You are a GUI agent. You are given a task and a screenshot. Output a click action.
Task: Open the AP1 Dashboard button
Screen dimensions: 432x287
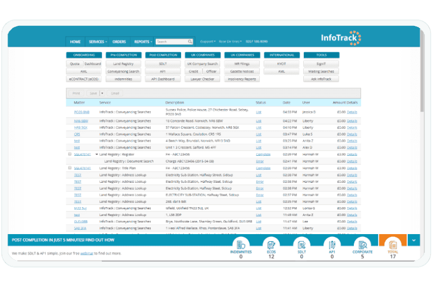coord(163,79)
